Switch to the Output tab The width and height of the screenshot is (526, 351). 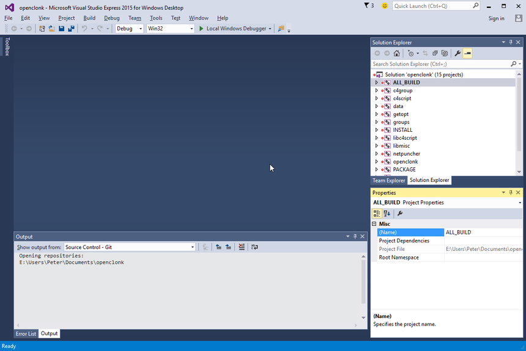click(x=50, y=333)
